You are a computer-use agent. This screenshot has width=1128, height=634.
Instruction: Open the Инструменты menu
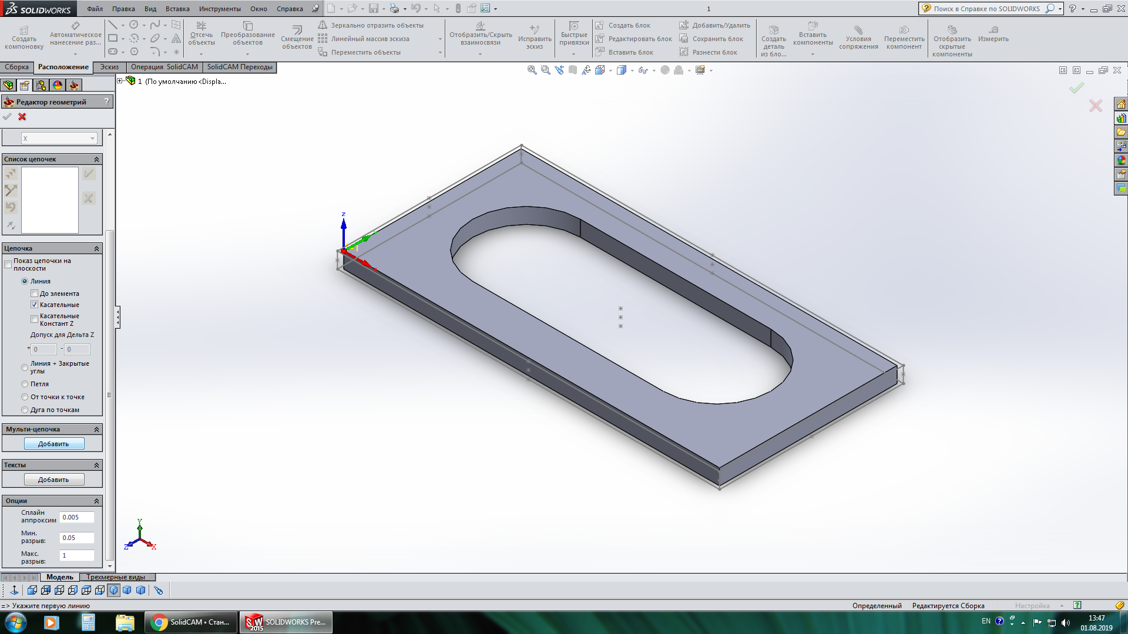219,9
